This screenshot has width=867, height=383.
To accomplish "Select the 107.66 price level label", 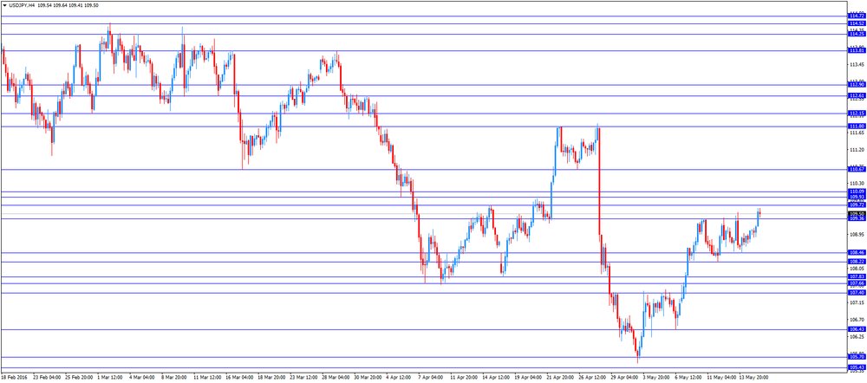I will (857, 283).
